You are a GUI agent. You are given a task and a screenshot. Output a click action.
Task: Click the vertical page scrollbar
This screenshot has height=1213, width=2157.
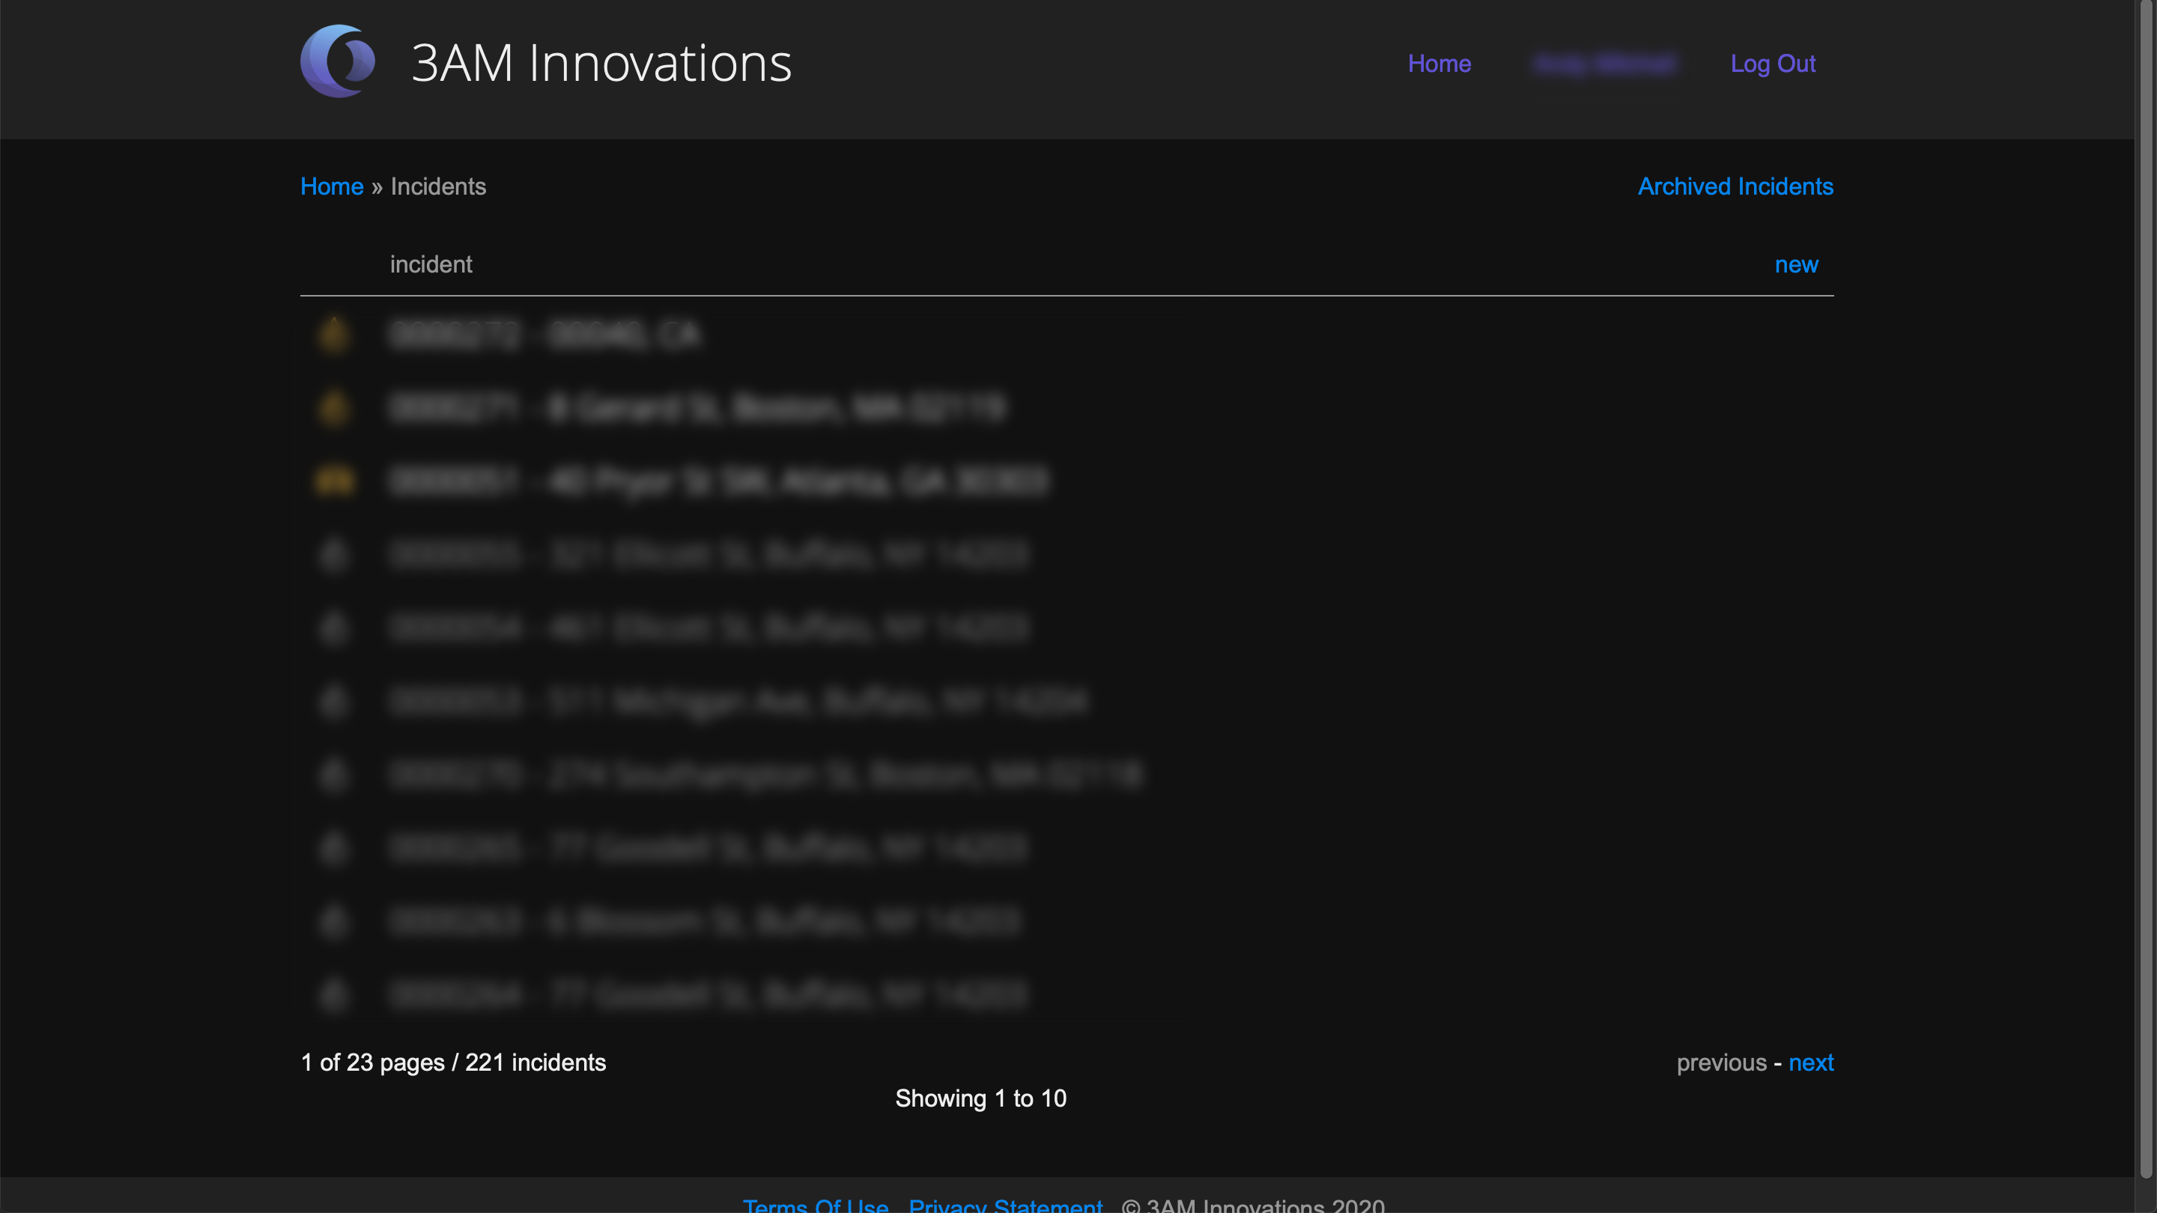tap(2146, 586)
